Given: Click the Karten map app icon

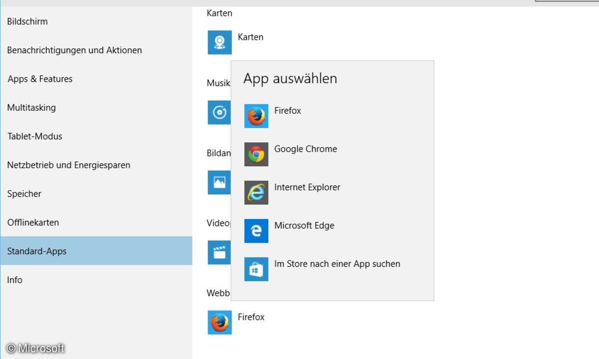Looking at the screenshot, I should point(220,42).
